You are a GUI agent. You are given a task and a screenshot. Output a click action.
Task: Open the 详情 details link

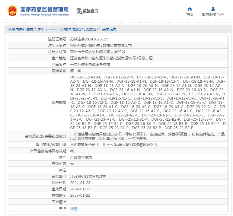74,208
